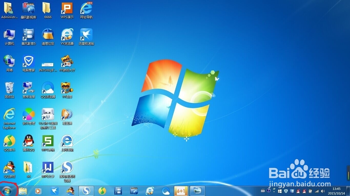Open the QQ音乐 icon in the taskbar
The width and height of the screenshot is (350, 196).
[x=102, y=191]
